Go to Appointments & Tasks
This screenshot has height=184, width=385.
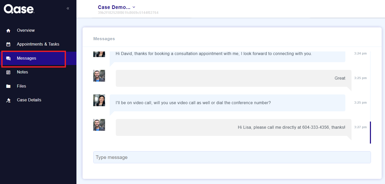[x=38, y=44]
